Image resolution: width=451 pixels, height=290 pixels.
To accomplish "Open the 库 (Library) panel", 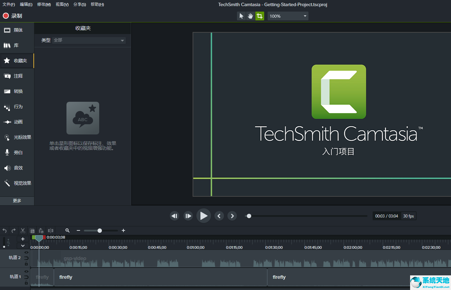I will (17, 46).
